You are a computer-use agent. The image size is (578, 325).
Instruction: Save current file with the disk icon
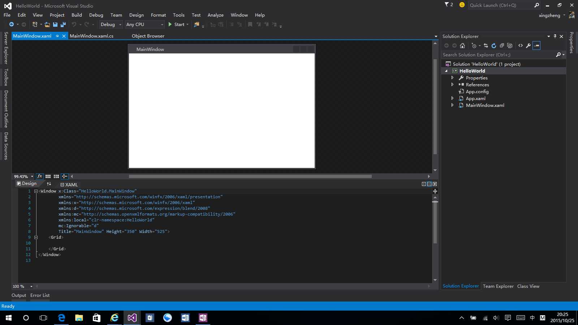(x=55, y=24)
